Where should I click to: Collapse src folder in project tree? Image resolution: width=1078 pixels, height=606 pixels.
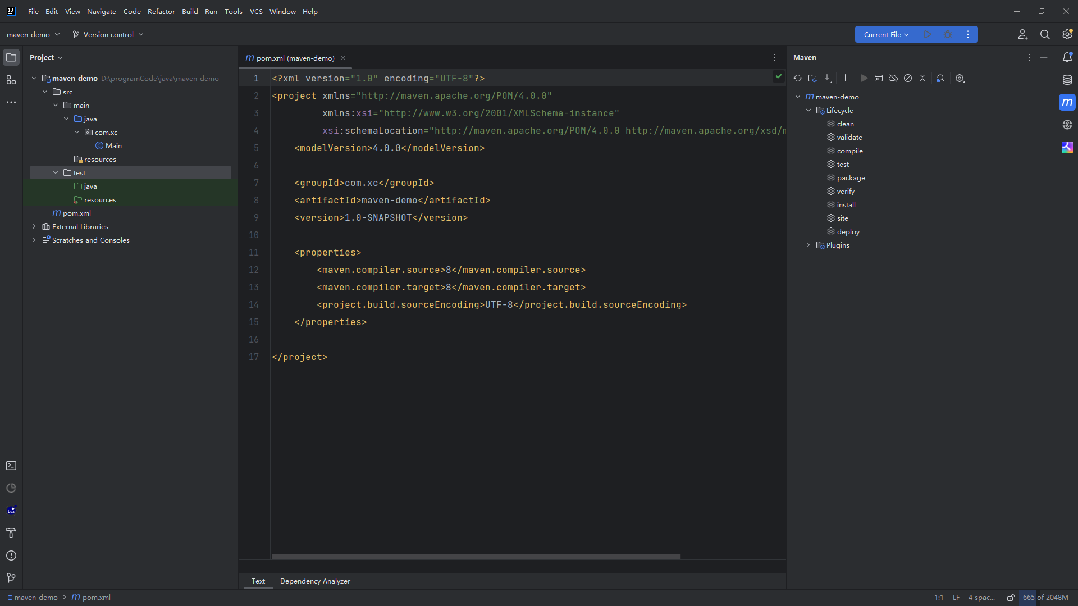click(45, 92)
